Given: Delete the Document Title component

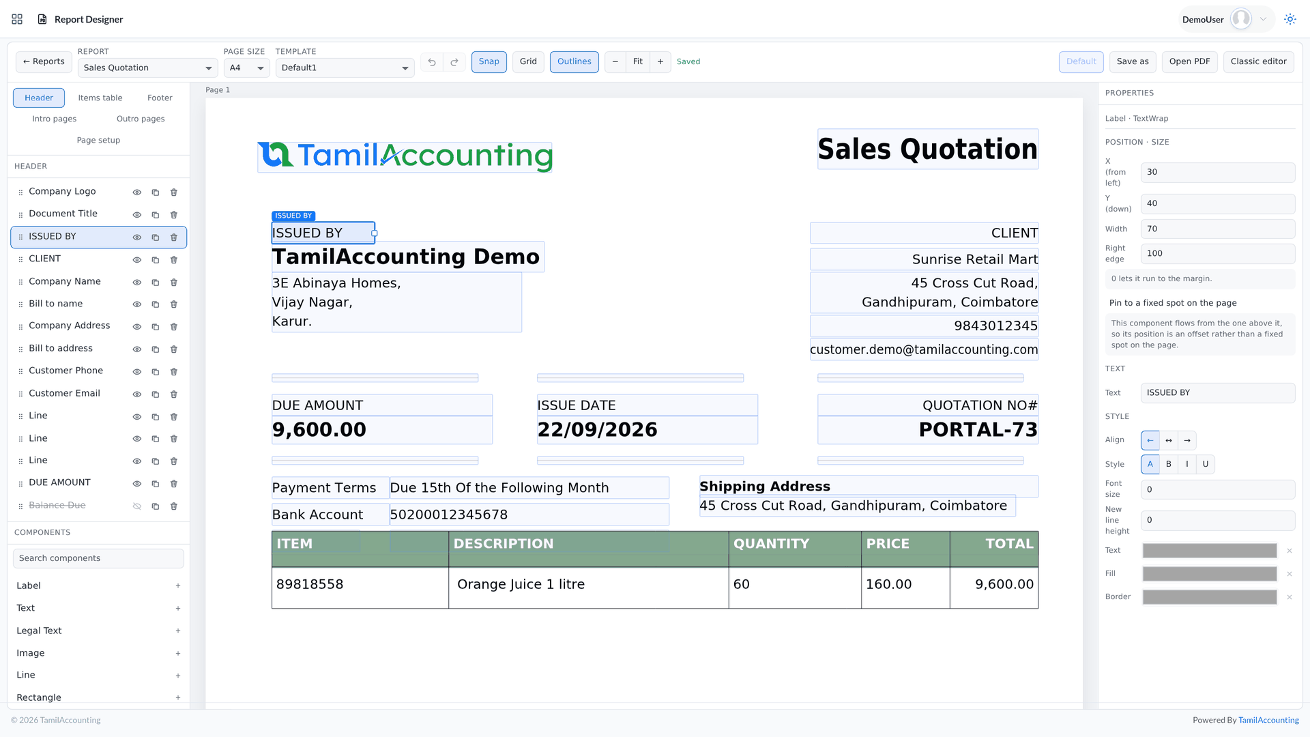Looking at the screenshot, I should coord(174,215).
